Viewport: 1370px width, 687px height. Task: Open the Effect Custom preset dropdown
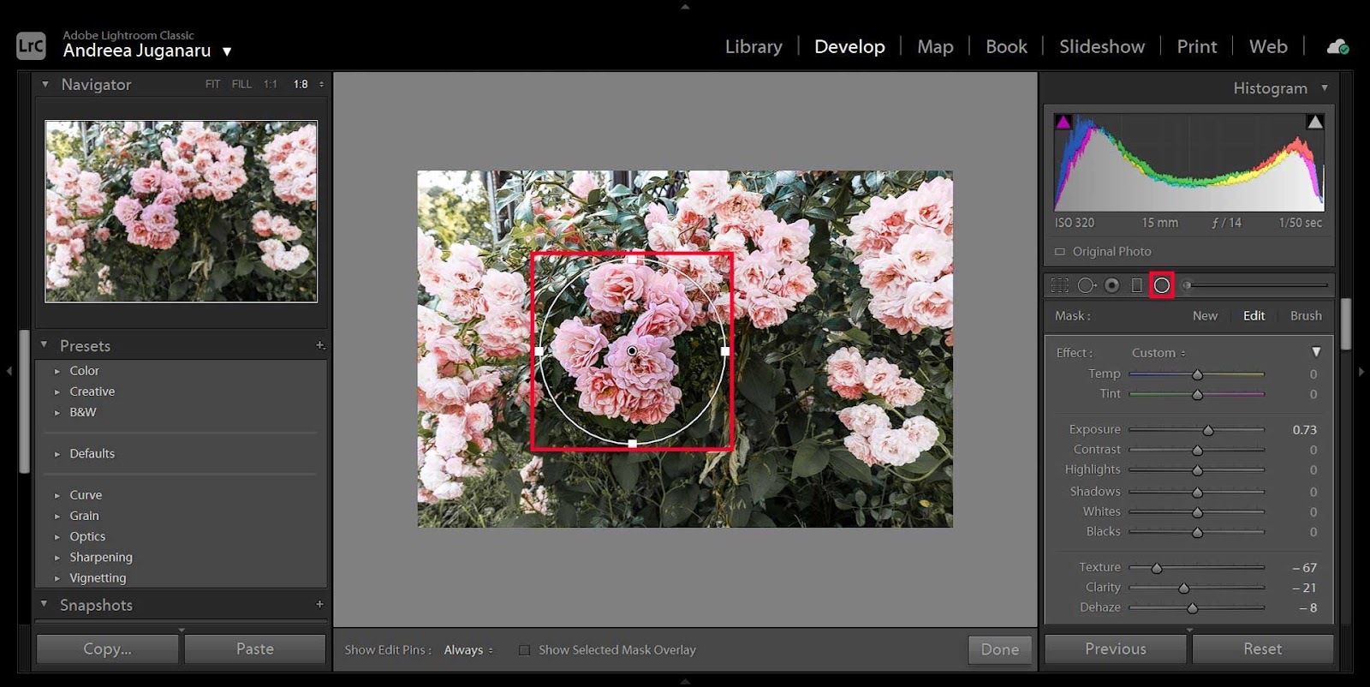click(x=1159, y=353)
